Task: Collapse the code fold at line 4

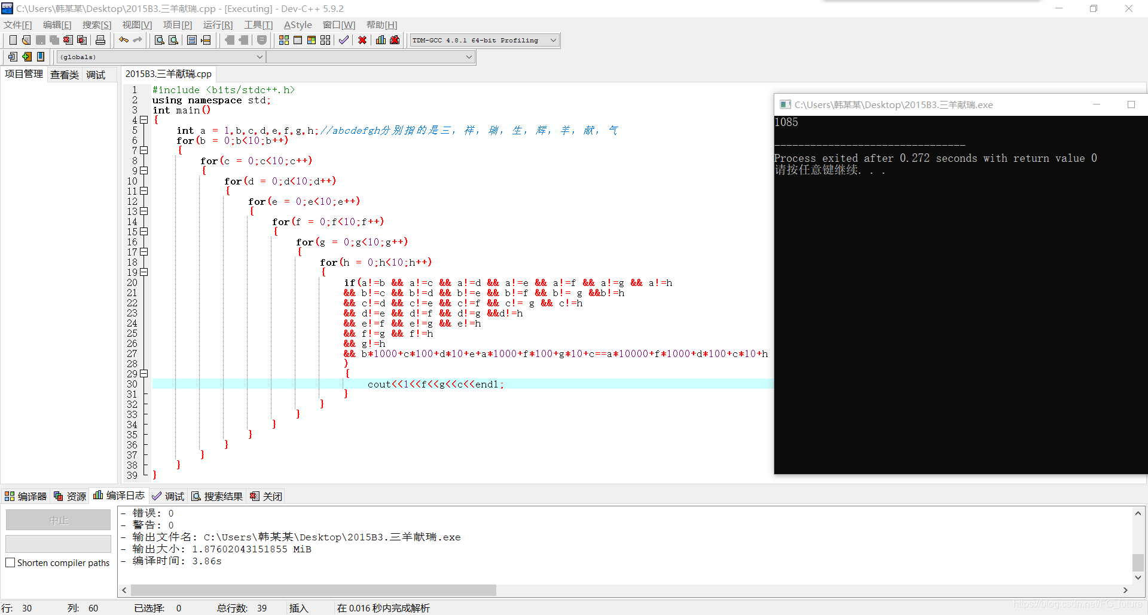Action: click(144, 120)
